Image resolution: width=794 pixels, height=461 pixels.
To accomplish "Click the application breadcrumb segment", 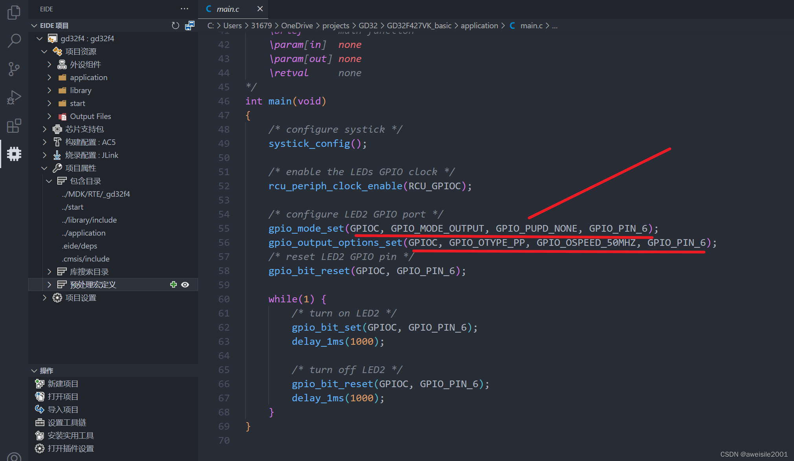I will pyautogui.click(x=479, y=26).
